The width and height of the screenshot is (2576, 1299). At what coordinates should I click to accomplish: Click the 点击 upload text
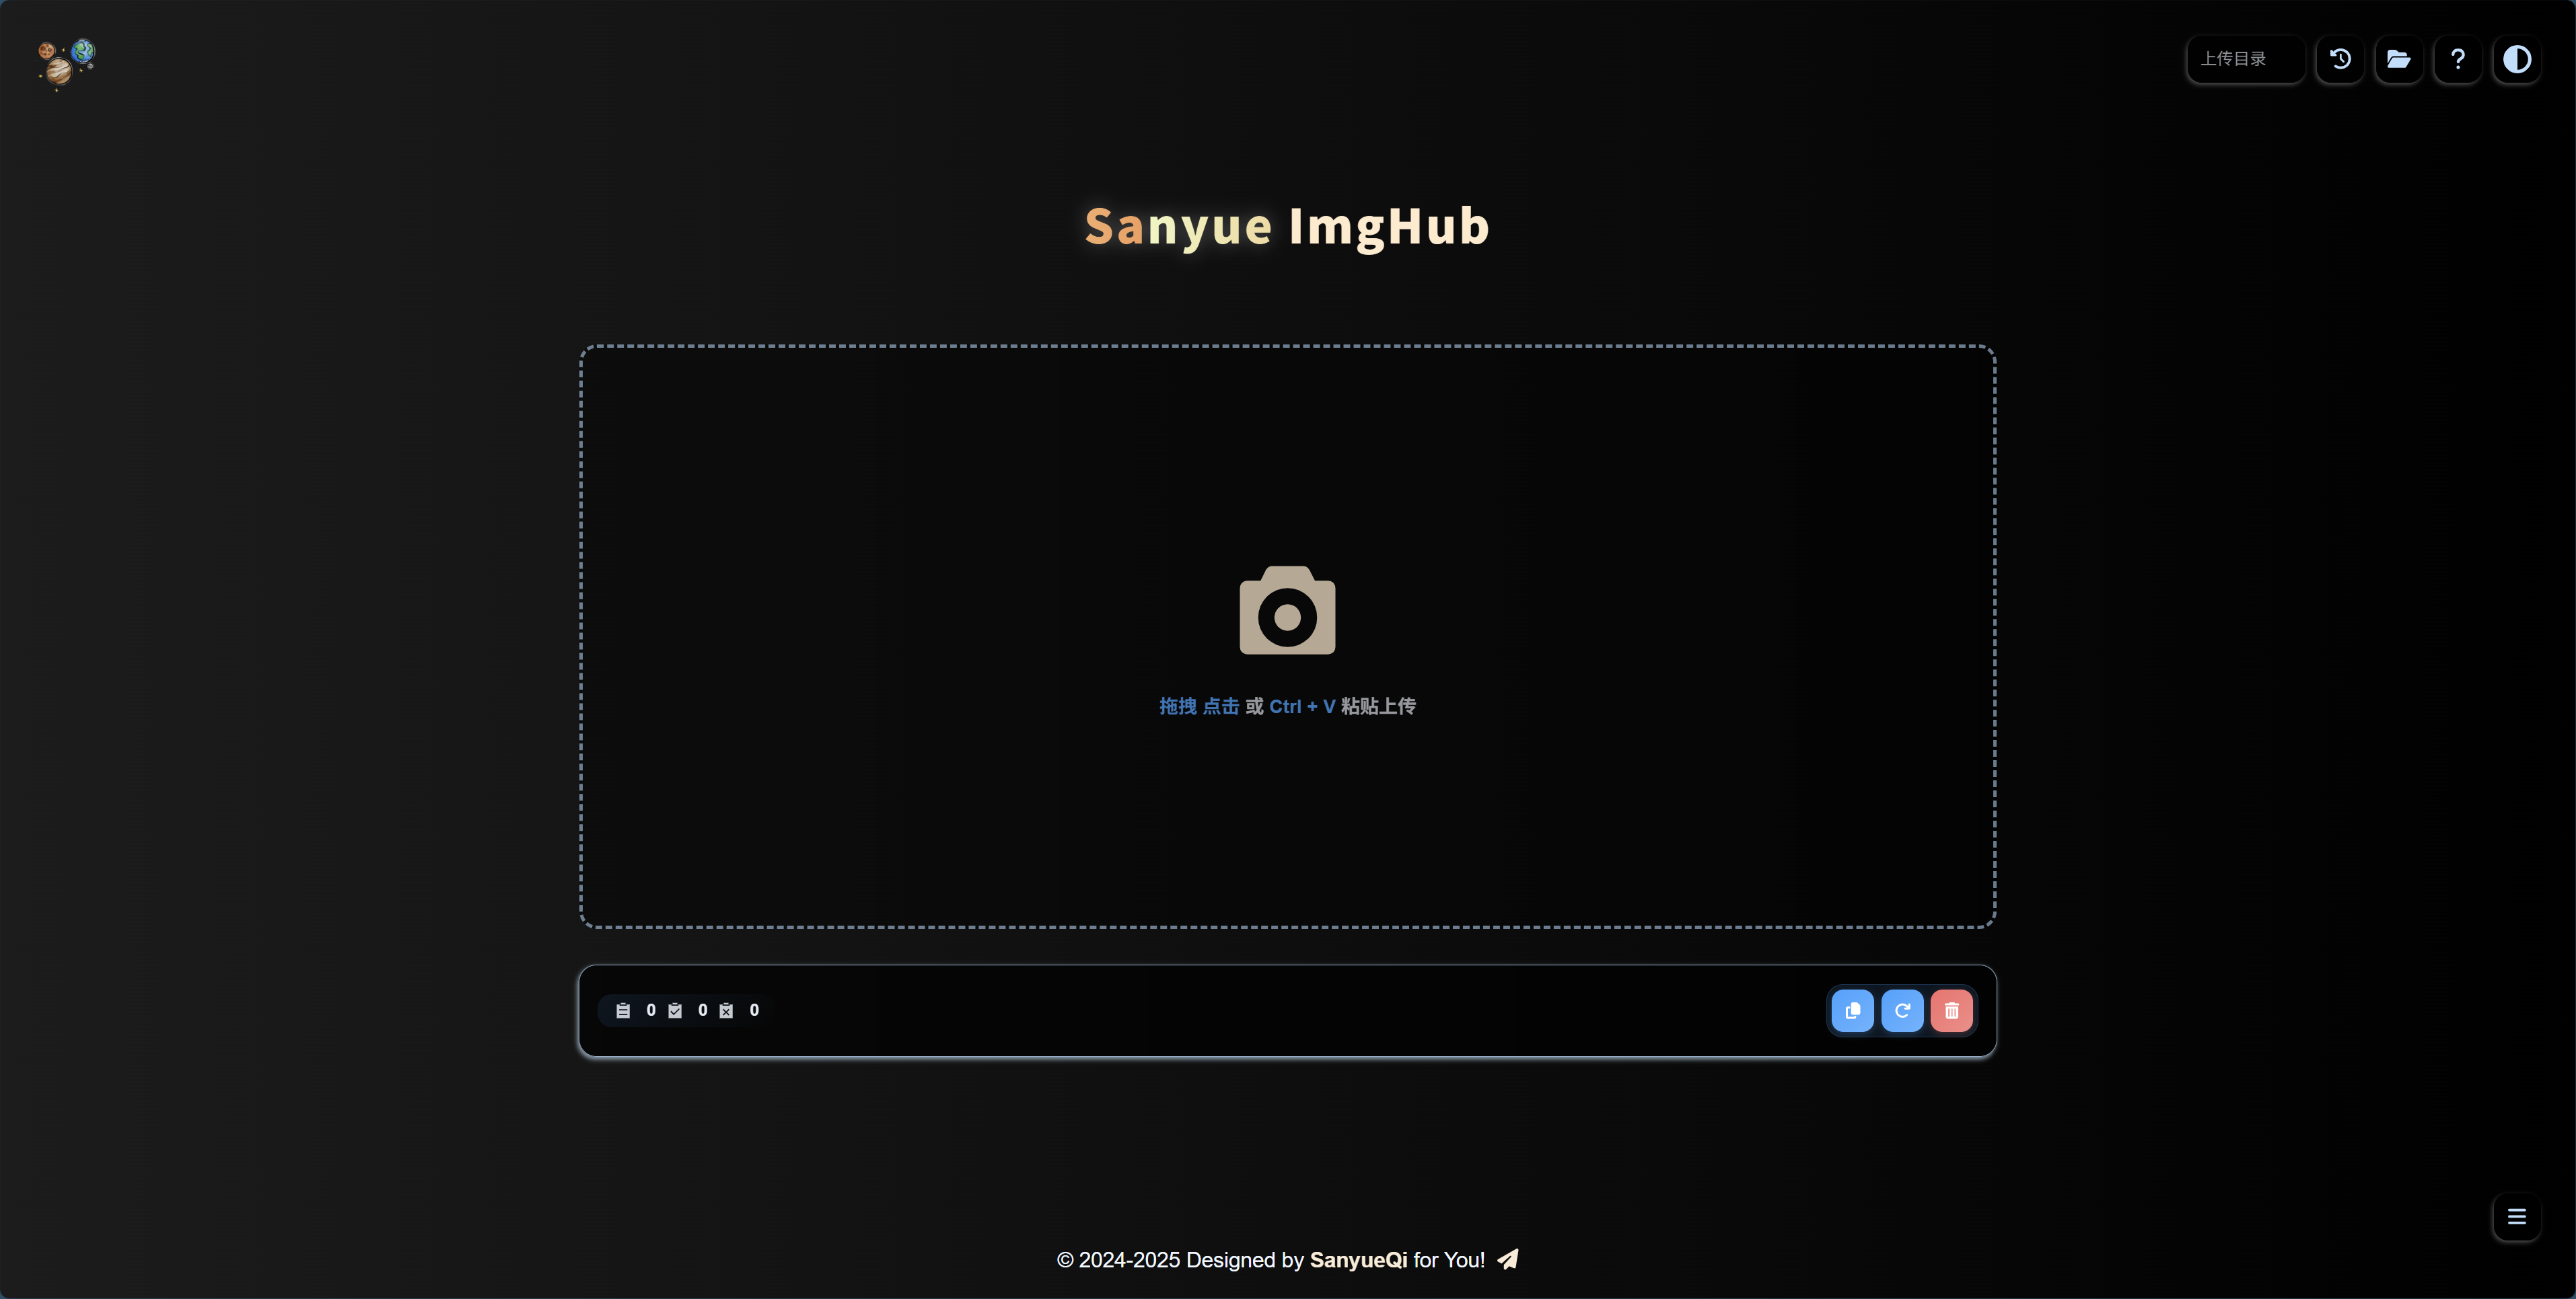pyautogui.click(x=1220, y=706)
